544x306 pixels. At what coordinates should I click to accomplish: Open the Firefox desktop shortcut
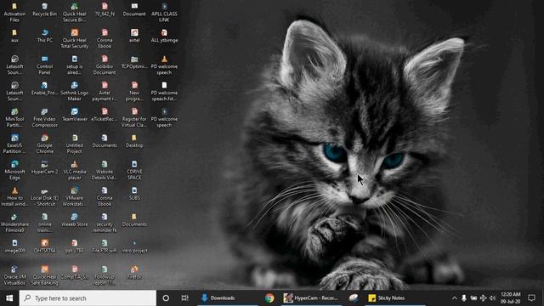click(x=134, y=273)
